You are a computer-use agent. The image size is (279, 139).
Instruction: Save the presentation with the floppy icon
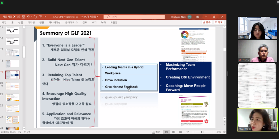click(x=23, y=17)
